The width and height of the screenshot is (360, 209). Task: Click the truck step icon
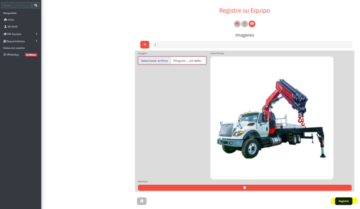tap(237, 24)
